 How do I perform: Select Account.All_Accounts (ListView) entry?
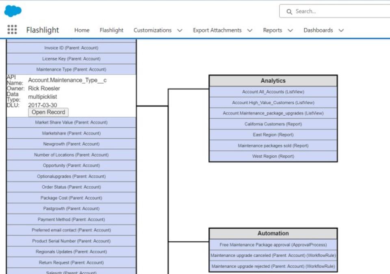(273, 92)
